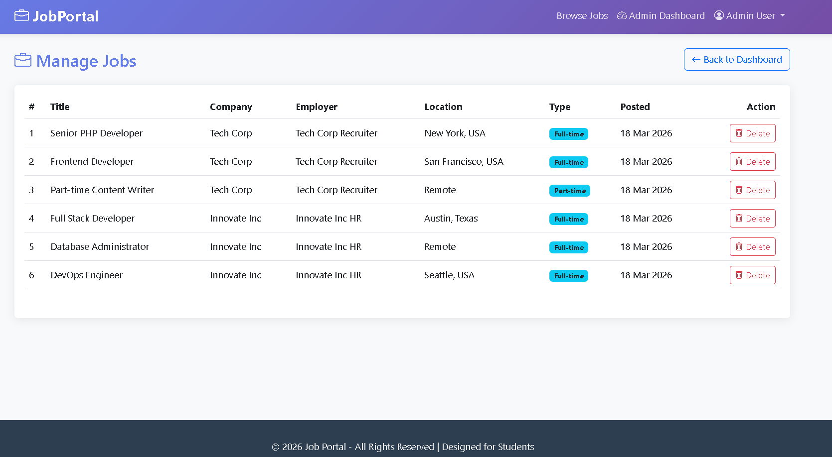Screen dimensions: 832x457
Task: Click the Part-time badge in row 3
Action: (x=570, y=191)
